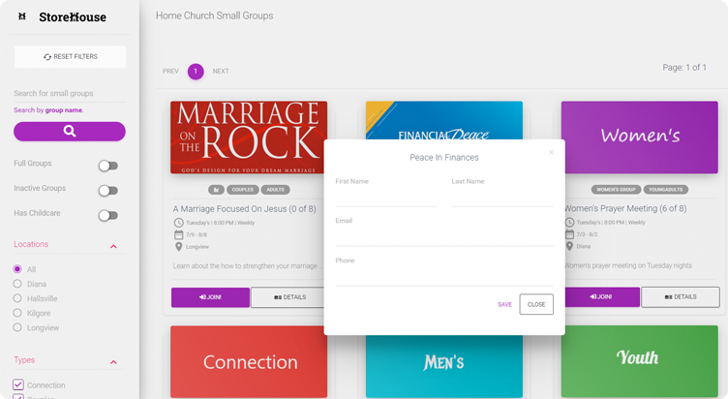Open DETAILS for Marriage Focused On Jesus
This screenshot has height=399, width=728.
coord(288,297)
